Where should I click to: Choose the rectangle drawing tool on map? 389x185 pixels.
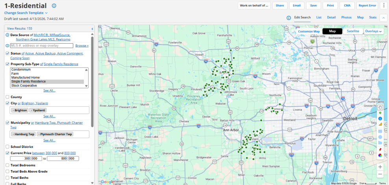(380, 131)
